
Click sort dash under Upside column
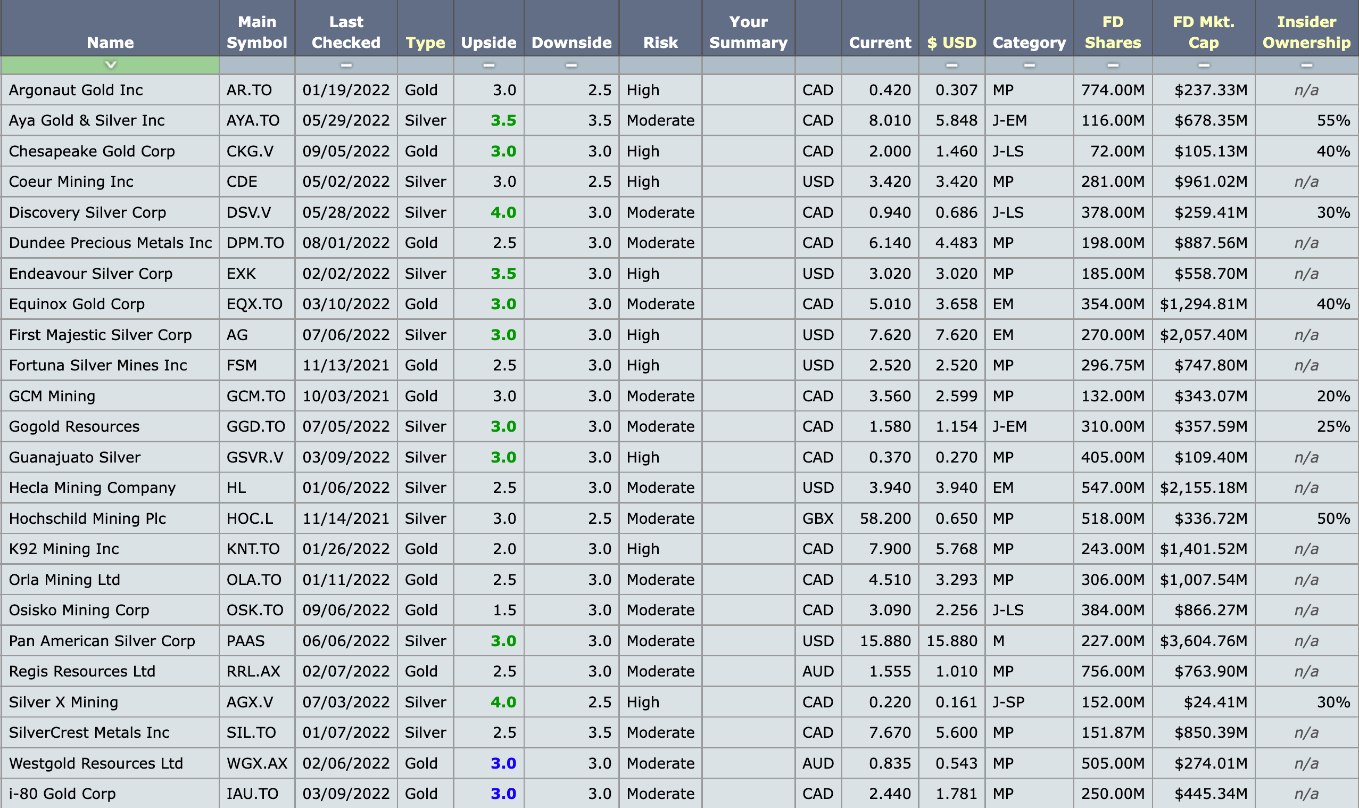tap(488, 65)
